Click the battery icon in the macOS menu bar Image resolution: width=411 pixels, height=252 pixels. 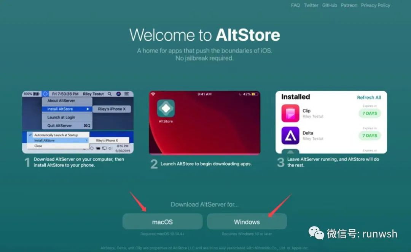click(36, 94)
